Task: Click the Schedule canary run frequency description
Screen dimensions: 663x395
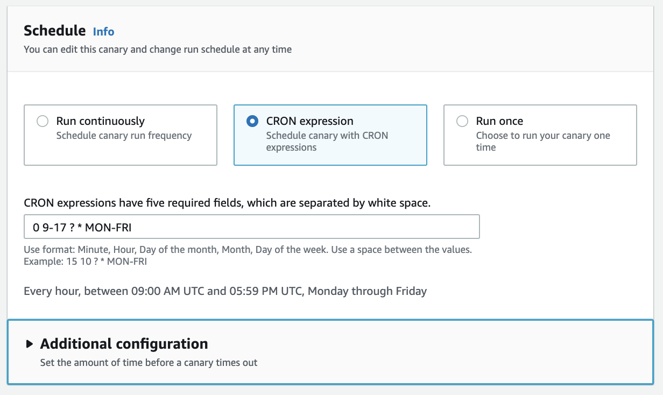Action: click(123, 136)
